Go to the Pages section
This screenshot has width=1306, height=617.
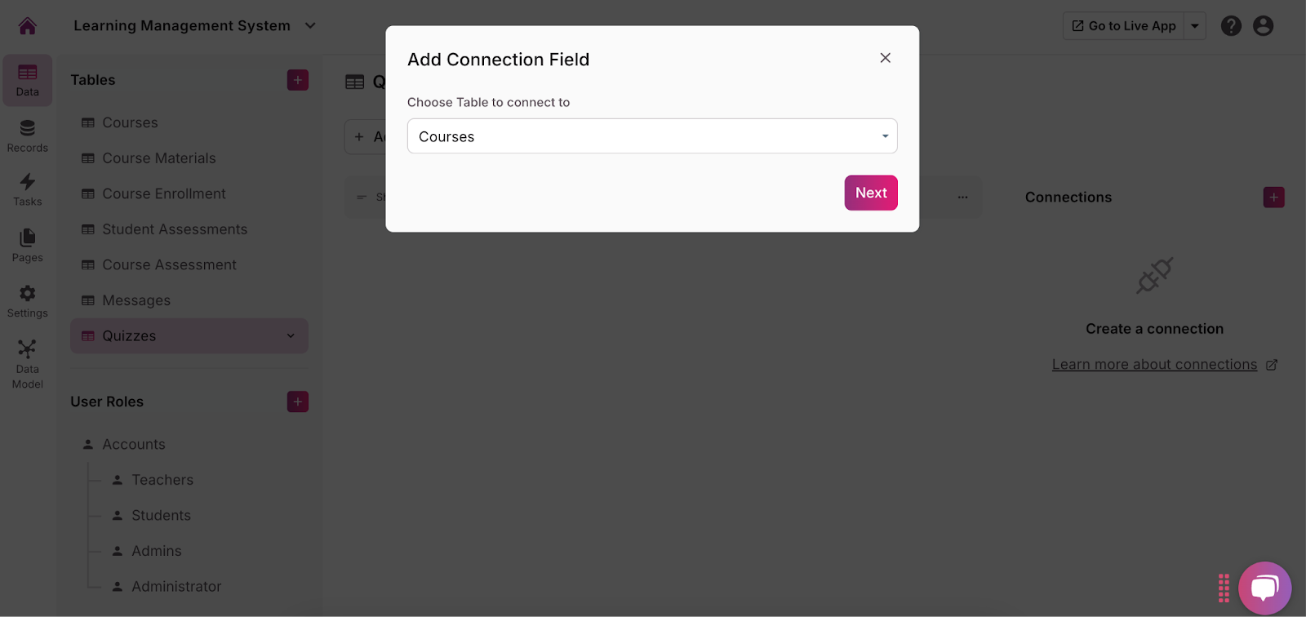[28, 245]
